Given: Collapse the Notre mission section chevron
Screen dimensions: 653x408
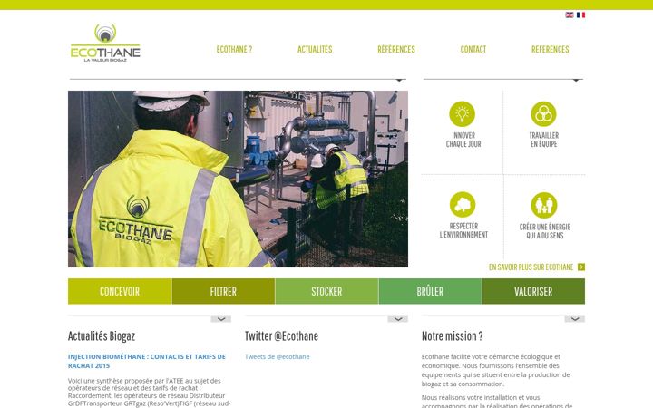Looking at the screenshot, I should [575, 319].
